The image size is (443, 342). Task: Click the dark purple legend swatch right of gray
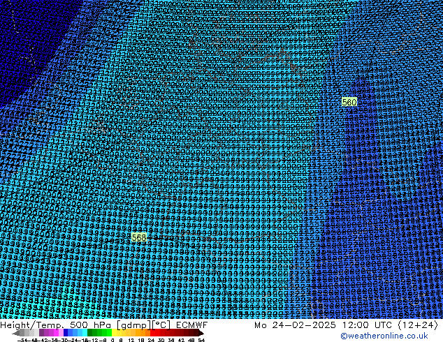(x=41, y=333)
